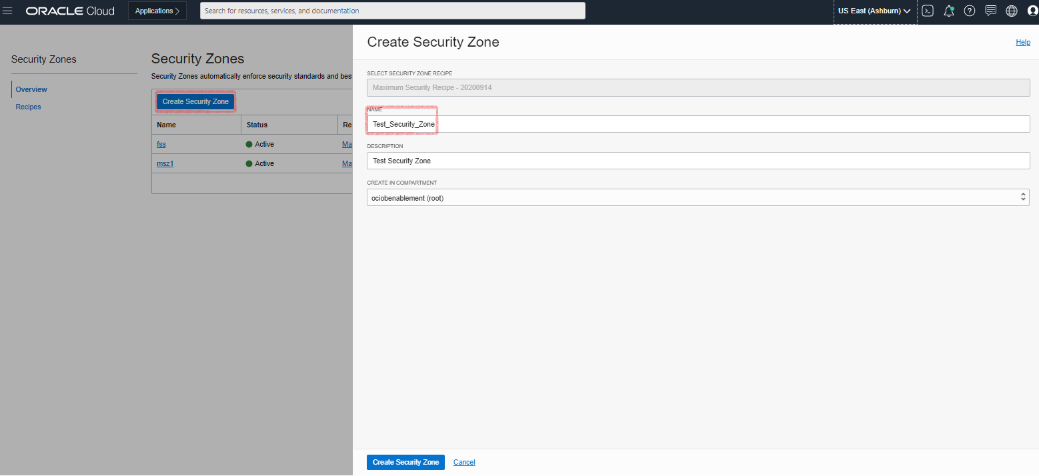Cancel the Create Security Zone form
The image size is (1039, 476).
(463, 462)
